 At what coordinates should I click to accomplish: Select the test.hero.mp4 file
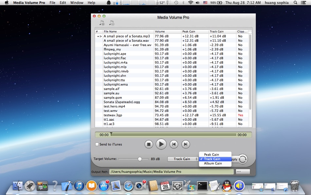pos(172,106)
